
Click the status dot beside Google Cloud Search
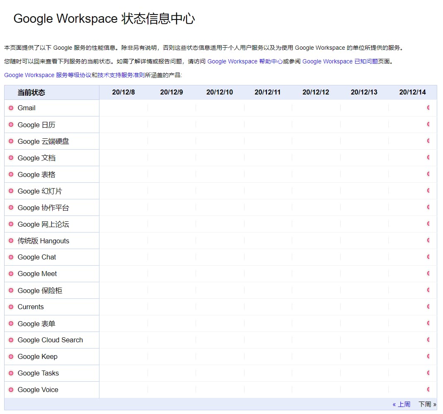point(11,340)
